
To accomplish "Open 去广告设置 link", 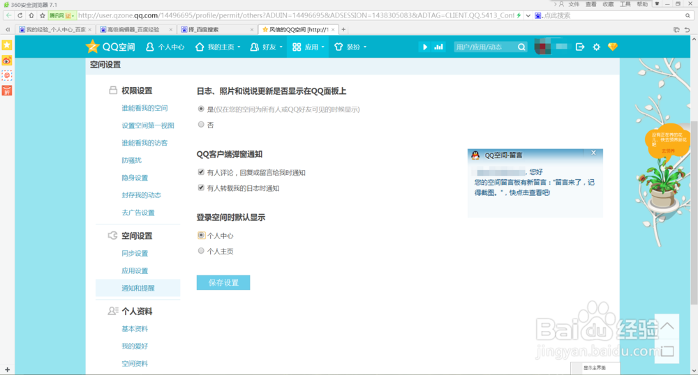I will [x=138, y=213].
